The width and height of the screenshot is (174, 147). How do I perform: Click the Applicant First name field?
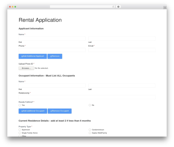pyautogui.click(x=52, y=39)
